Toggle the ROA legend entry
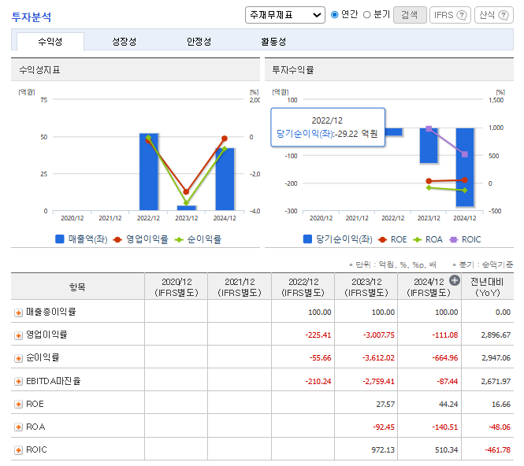524x466 pixels. pyautogui.click(x=428, y=239)
